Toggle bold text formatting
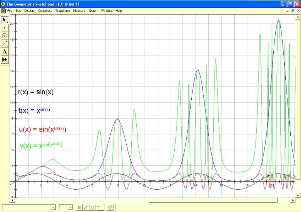Image resolution: width=301 pixels, height=212 pixels. coord(80,207)
